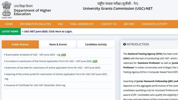Switch to the News & Events tab
The width and height of the screenshot is (178, 100).
pyautogui.click(x=58, y=44)
